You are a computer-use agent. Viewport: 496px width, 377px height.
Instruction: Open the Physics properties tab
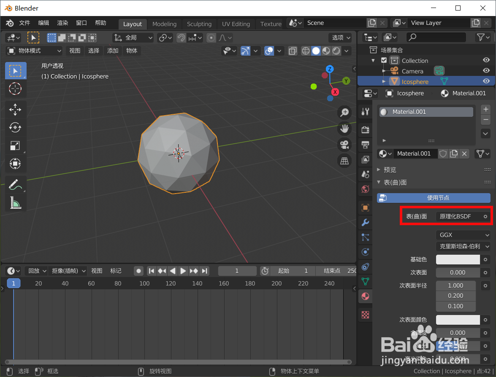pos(366,252)
